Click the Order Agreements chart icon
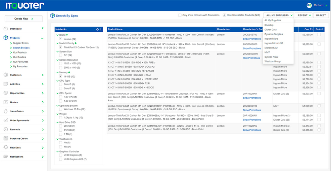331x171 pixels. [6, 120]
